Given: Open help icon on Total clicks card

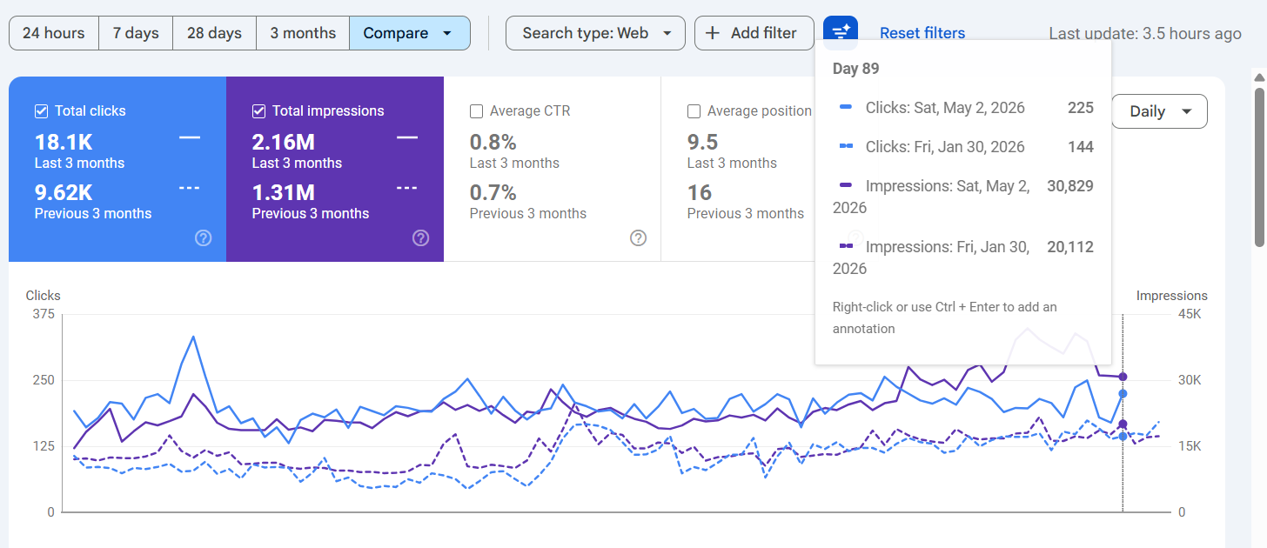Looking at the screenshot, I should 204,238.
